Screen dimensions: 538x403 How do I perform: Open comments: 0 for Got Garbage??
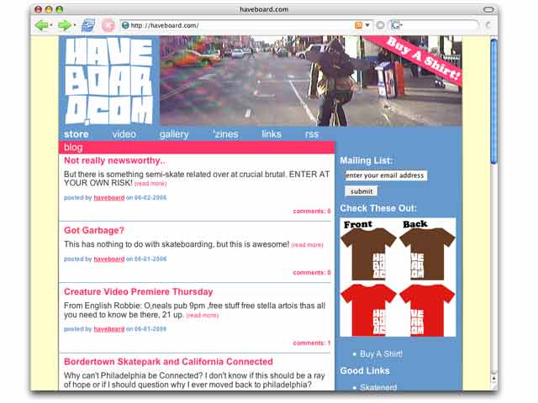coord(312,273)
